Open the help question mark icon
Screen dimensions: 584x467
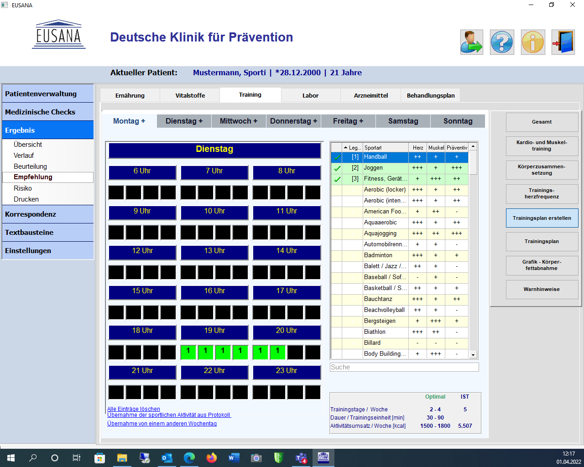(502, 42)
